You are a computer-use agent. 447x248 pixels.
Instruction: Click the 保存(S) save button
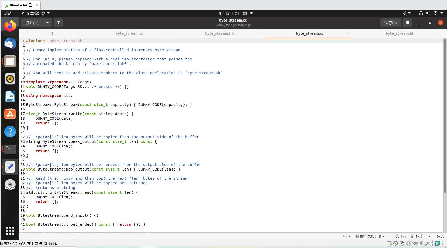(x=391, y=23)
